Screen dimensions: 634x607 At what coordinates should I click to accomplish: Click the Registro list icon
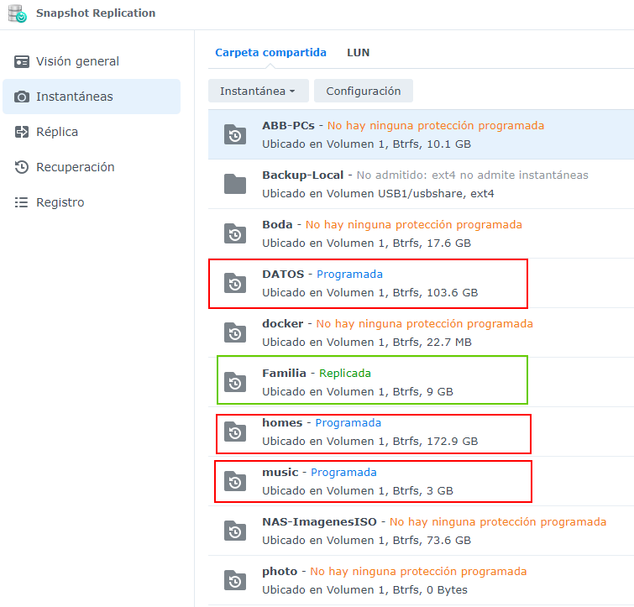[22, 202]
